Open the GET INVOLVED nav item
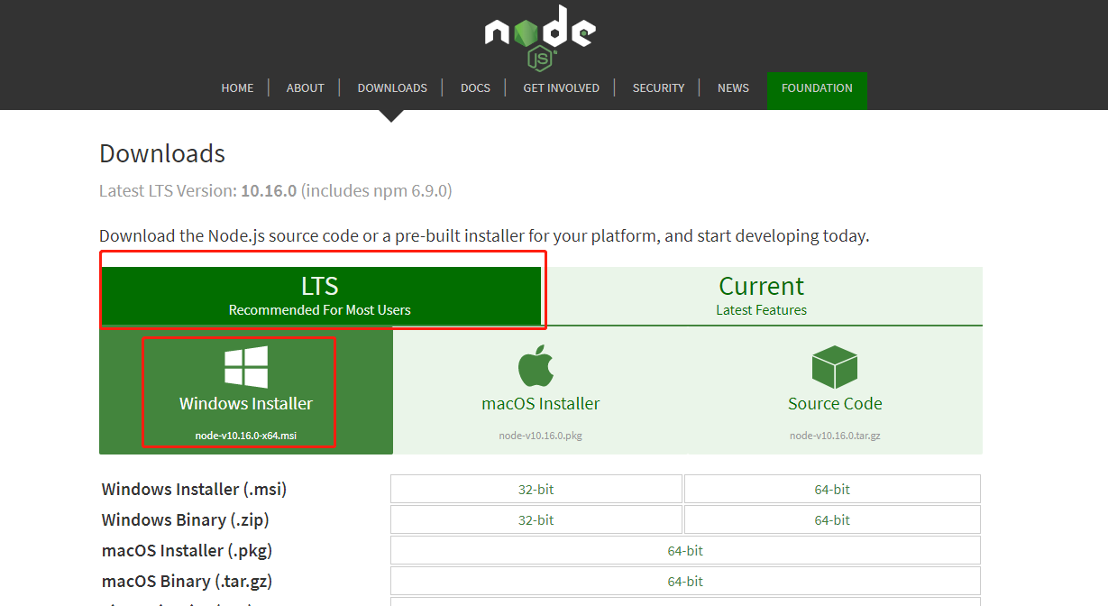Screen dimensions: 1108x606 [x=562, y=88]
